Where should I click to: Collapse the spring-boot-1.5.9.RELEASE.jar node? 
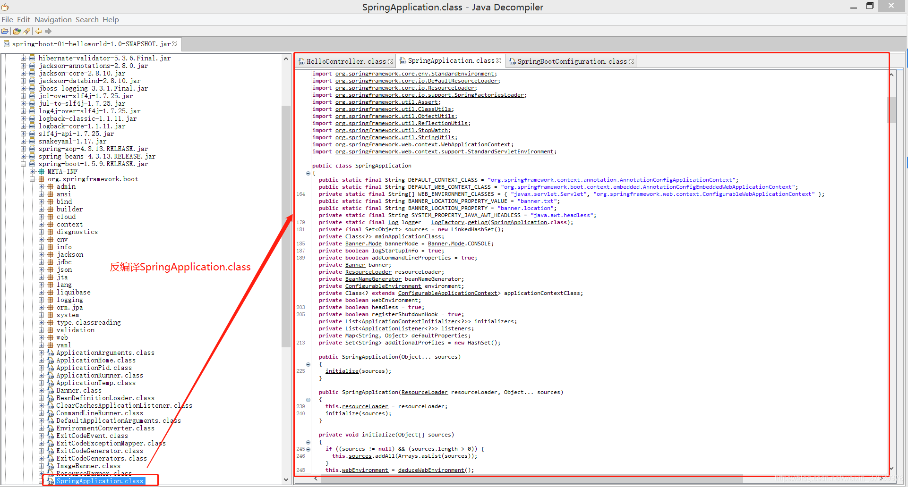pyautogui.click(x=23, y=164)
